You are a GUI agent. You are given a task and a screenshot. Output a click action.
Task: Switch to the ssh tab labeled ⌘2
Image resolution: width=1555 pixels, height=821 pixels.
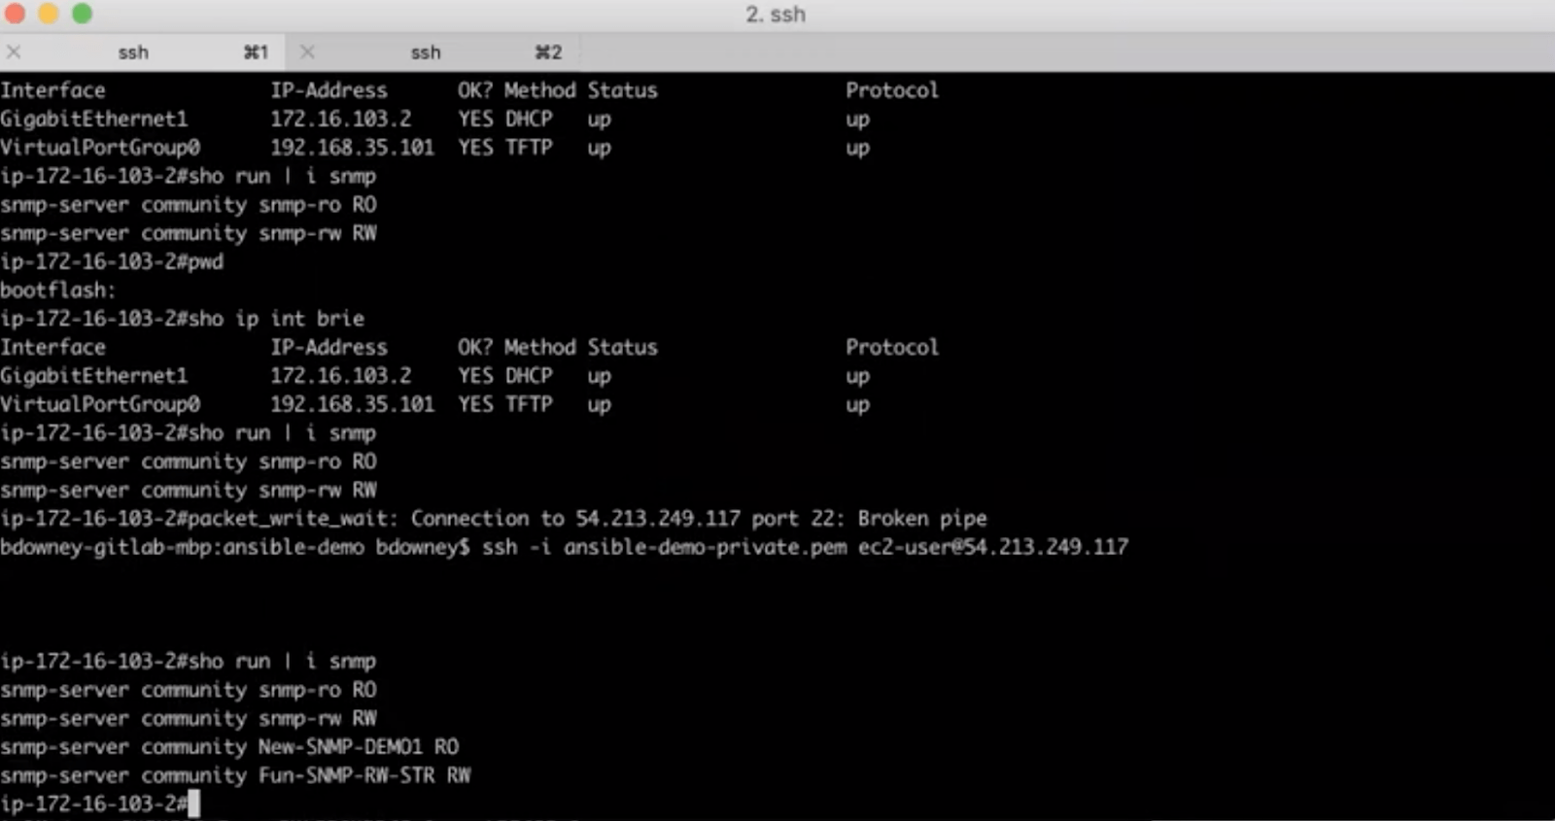(x=437, y=52)
